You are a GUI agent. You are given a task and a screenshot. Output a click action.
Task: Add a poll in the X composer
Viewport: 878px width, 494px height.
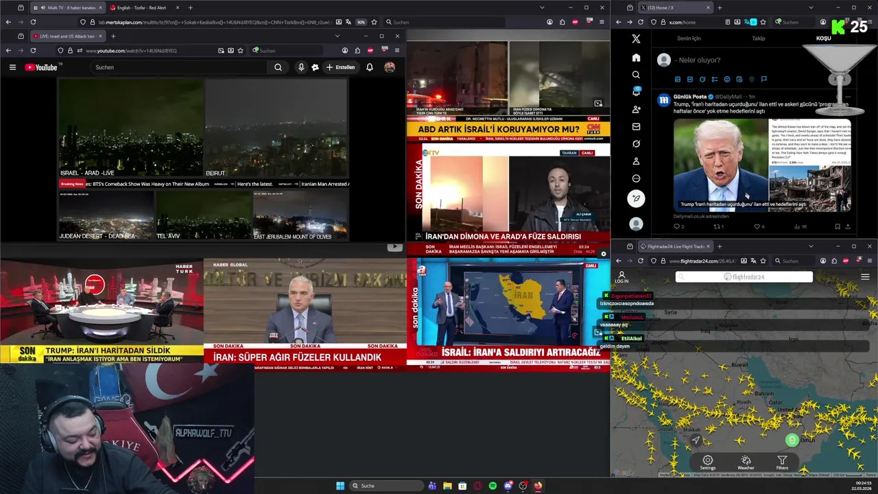[715, 79]
